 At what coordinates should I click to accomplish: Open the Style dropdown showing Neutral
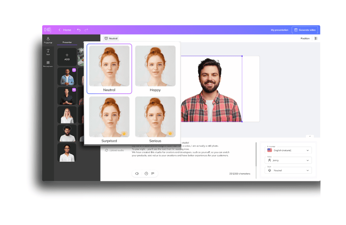(288, 171)
